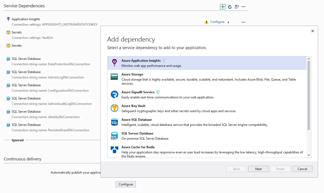Click SQL icon for ConfigurationDbConnection
This screenshot has height=193, width=324.
click(x=8, y=85)
